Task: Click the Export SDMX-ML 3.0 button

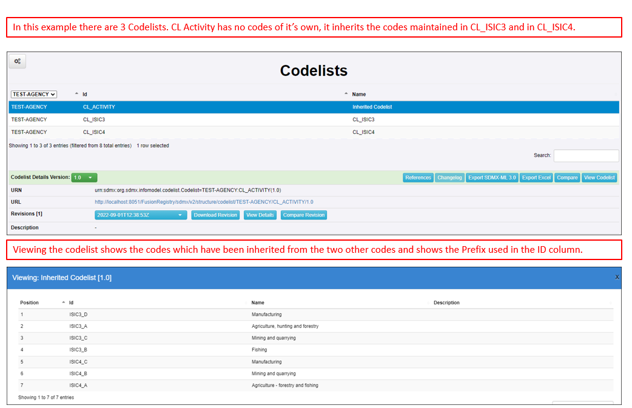Action: point(492,177)
